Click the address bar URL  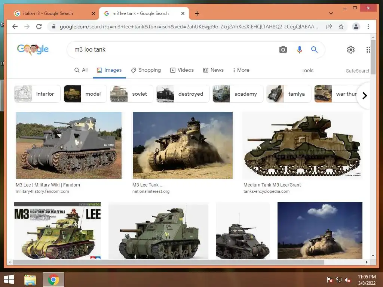[189, 27]
